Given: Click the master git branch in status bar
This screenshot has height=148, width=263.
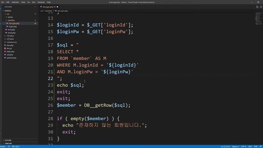Looking at the screenshot, I should pos(3,146).
